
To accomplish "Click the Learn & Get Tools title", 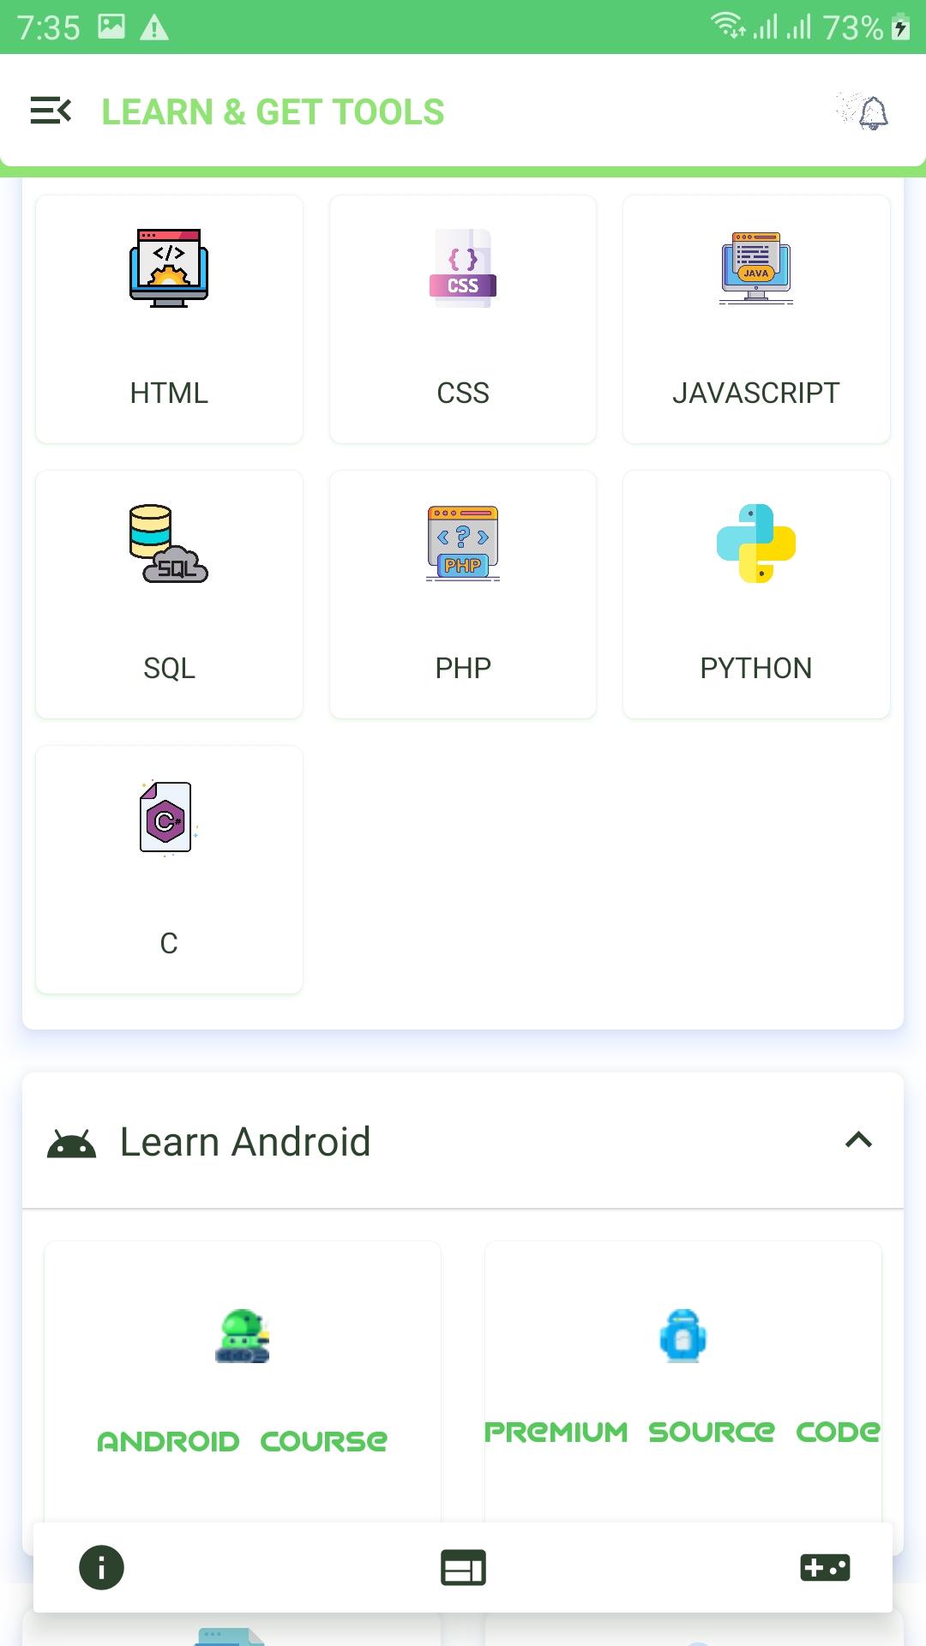I will coord(274,112).
